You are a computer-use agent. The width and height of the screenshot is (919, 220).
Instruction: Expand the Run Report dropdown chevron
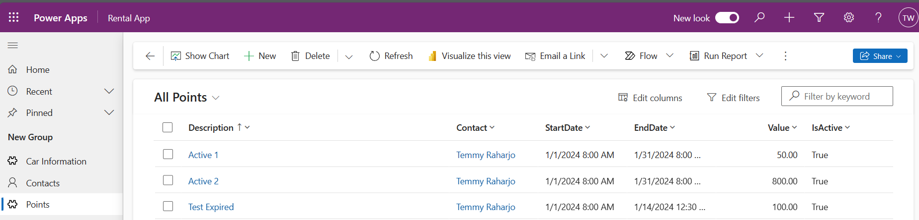click(759, 55)
